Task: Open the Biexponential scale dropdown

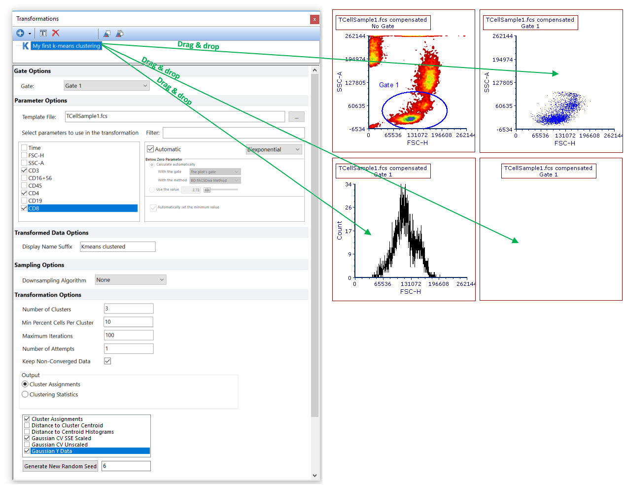Action: 274,149
